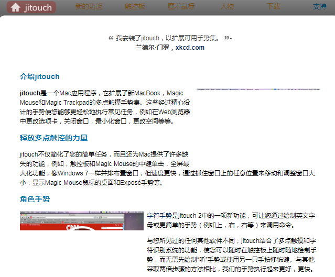
Task: Click the 释放多点触控的力量 heading
Action: point(53,138)
